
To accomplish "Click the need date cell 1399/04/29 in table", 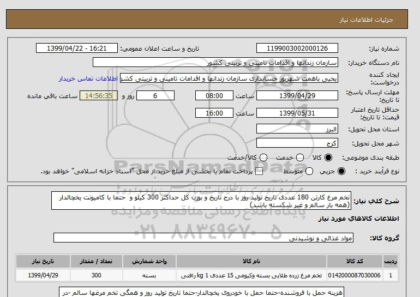I will 43,275.
